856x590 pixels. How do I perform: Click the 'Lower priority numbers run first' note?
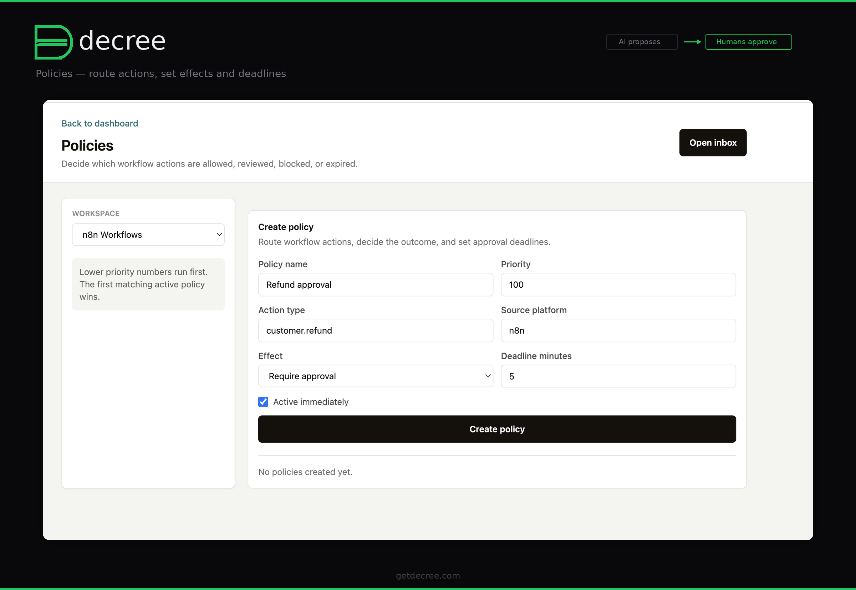coord(148,284)
